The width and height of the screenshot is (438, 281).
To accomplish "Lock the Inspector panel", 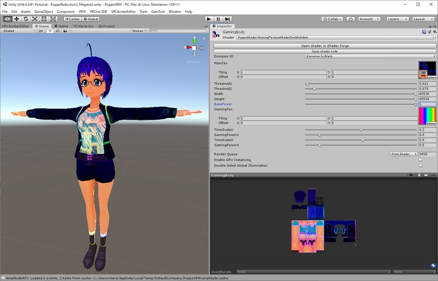I will tap(430, 26).
